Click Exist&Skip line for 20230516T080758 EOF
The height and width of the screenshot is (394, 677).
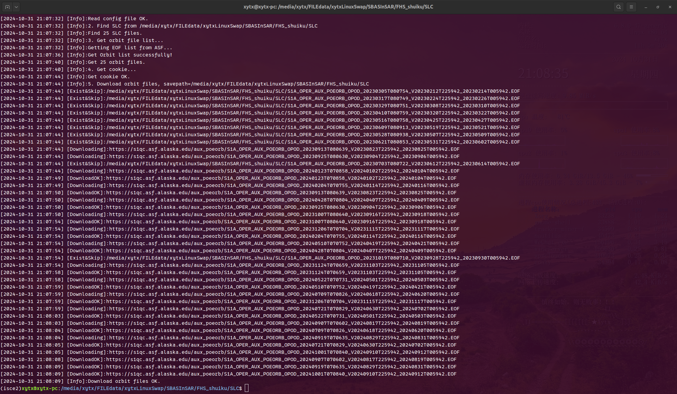point(260,120)
